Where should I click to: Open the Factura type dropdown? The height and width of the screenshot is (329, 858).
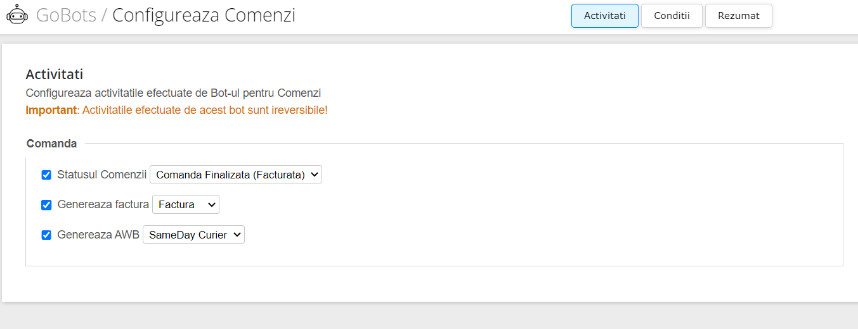(x=186, y=204)
